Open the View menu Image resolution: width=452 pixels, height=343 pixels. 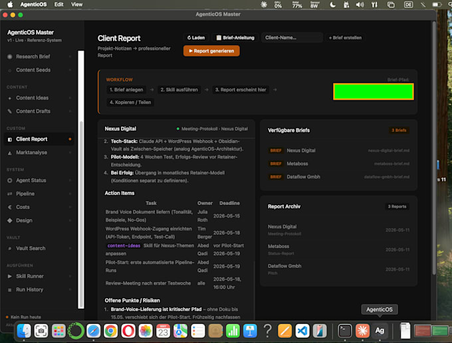[76, 5]
